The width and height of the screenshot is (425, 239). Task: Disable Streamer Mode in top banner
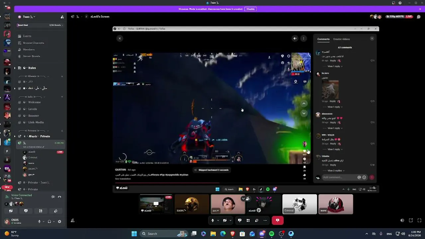[x=251, y=9]
